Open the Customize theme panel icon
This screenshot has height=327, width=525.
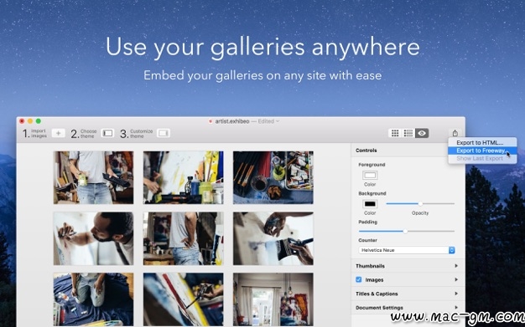(163, 133)
